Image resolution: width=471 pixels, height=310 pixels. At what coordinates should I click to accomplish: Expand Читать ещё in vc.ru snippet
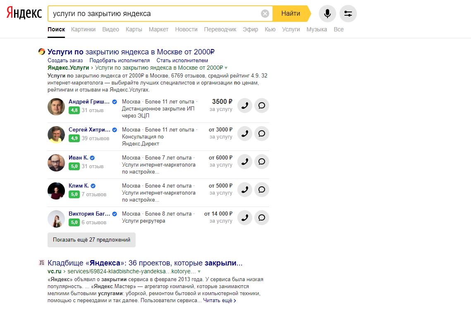pyautogui.click(x=220, y=301)
